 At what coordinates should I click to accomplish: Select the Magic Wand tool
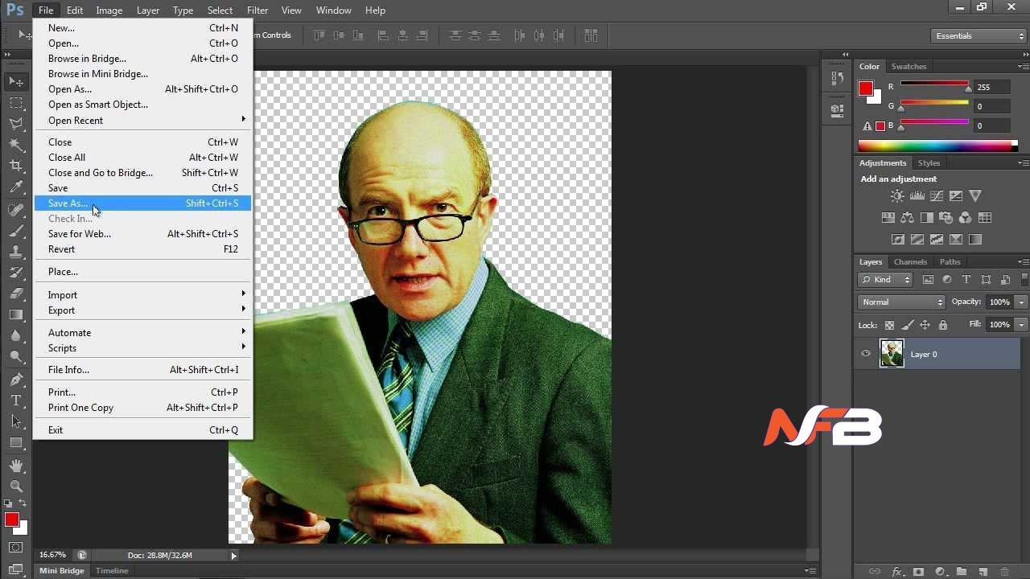click(x=16, y=145)
